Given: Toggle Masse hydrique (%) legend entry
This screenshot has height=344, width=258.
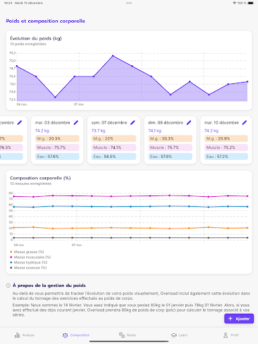Looking at the screenshot, I should tap(28, 262).
